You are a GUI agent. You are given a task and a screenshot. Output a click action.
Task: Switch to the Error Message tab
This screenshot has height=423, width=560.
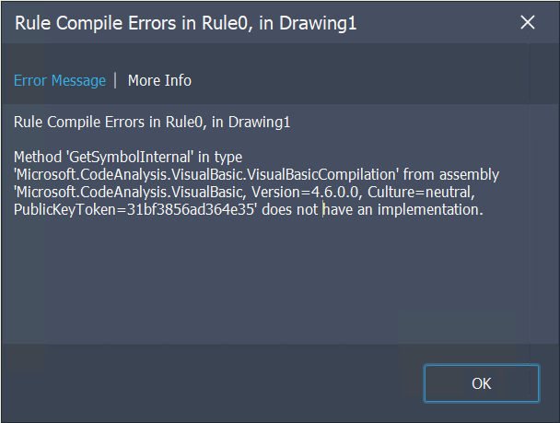tap(60, 80)
